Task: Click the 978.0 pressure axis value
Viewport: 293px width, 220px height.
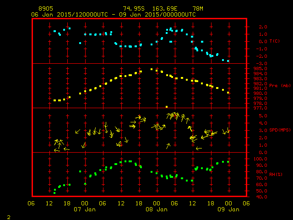Action: [x=260, y=103]
